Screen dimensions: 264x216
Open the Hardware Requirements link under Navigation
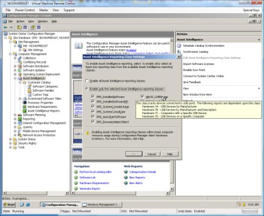(x=94, y=183)
